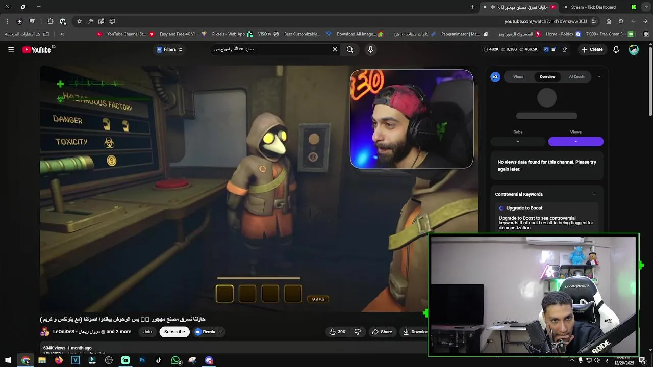The height and width of the screenshot is (367, 653).
Task: Open the all bookmarks folder
Action: click(x=27, y=34)
